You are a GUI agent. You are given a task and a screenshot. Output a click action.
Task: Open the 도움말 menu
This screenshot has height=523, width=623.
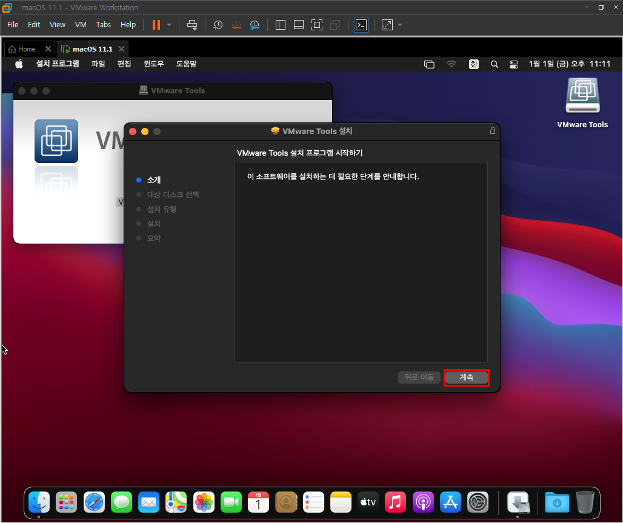[186, 64]
